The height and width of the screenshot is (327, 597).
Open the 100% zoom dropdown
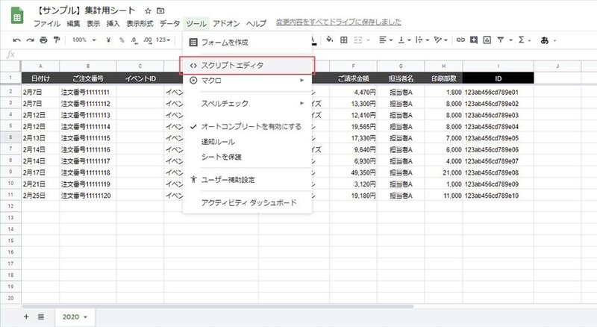coord(84,40)
